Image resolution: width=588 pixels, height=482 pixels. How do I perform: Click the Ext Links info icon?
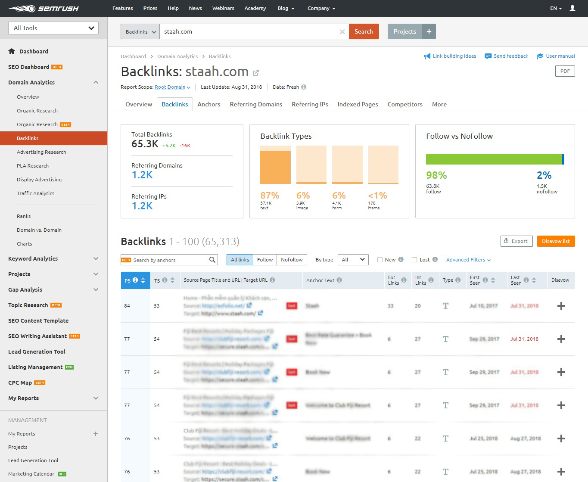[404, 280]
